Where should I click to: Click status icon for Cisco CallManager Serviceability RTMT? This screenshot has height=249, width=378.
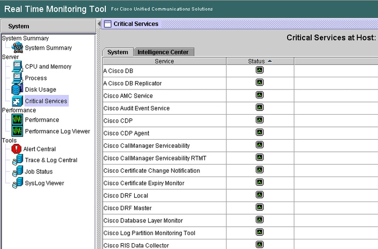point(260,157)
